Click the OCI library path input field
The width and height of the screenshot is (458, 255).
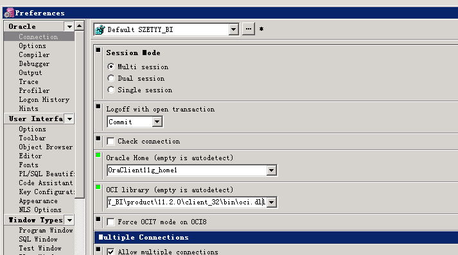186,202
